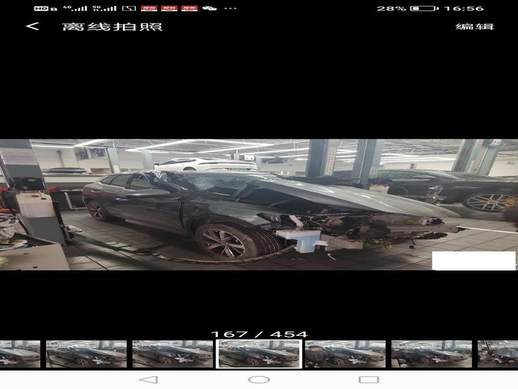Screen dimensions: 518x389
Task: Open the WeChat notification icon in status bar
Action: (x=209, y=8)
